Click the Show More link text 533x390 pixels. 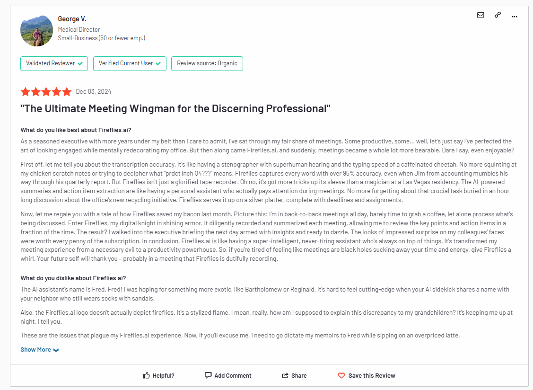[x=35, y=349]
